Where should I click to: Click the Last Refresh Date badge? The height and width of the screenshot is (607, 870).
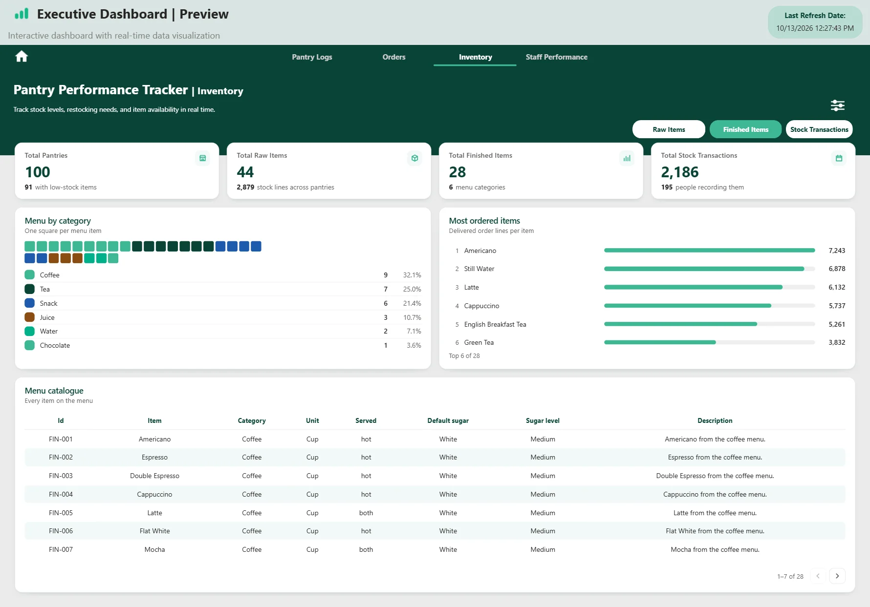point(815,22)
